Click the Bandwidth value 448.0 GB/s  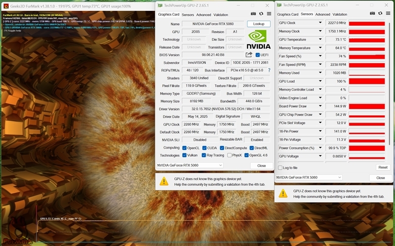[x=254, y=101]
